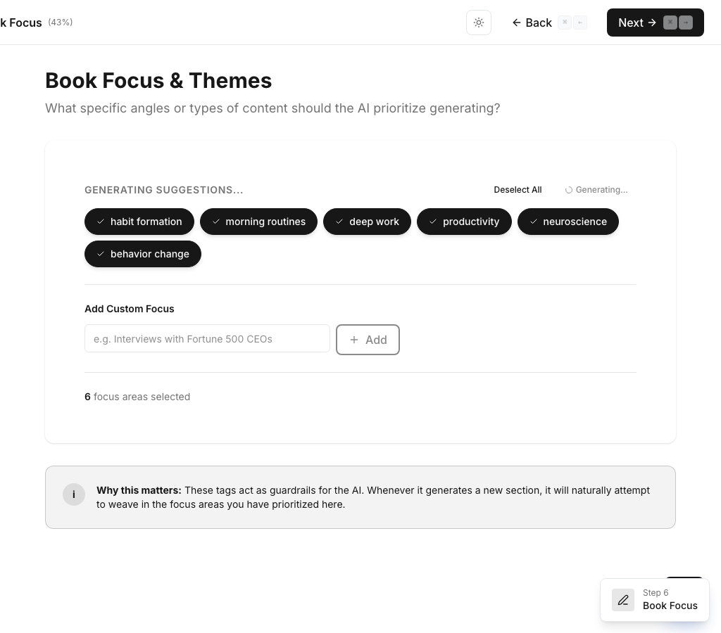Viewport: 721px width, 633px height.
Task: Click the plus icon inside the Add button
Action: click(x=354, y=340)
